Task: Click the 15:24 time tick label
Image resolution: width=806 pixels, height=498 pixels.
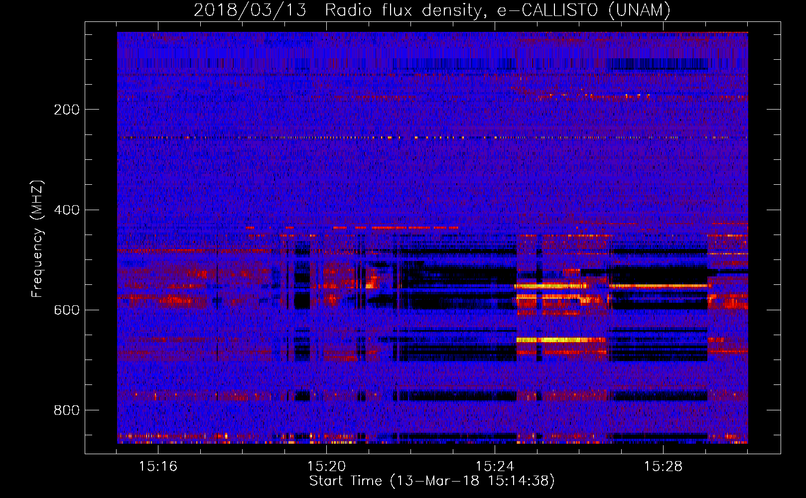Action: (495, 466)
